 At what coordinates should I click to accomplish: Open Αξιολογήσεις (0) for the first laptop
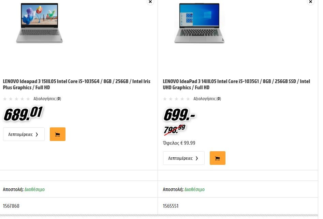pyautogui.click(x=47, y=99)
